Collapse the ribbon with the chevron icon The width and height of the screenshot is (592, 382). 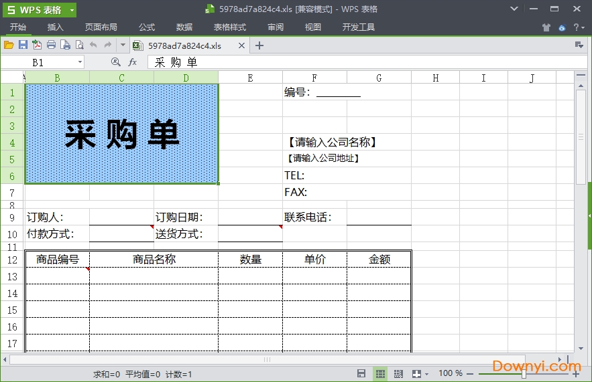pos(514,9)
